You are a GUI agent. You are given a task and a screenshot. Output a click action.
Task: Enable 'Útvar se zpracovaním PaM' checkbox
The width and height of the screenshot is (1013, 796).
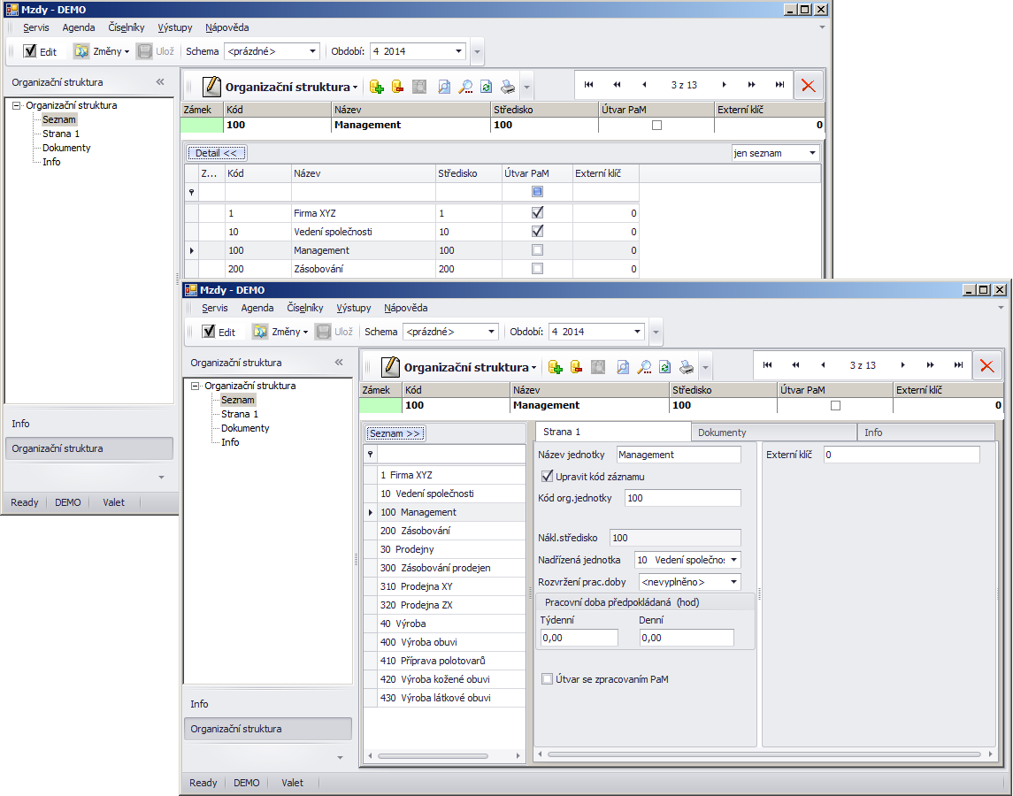pyautogui.click(x=548, y=679)
